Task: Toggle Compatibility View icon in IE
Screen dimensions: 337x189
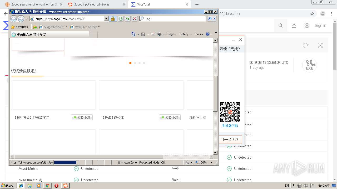Action: [x=121, y=19]
